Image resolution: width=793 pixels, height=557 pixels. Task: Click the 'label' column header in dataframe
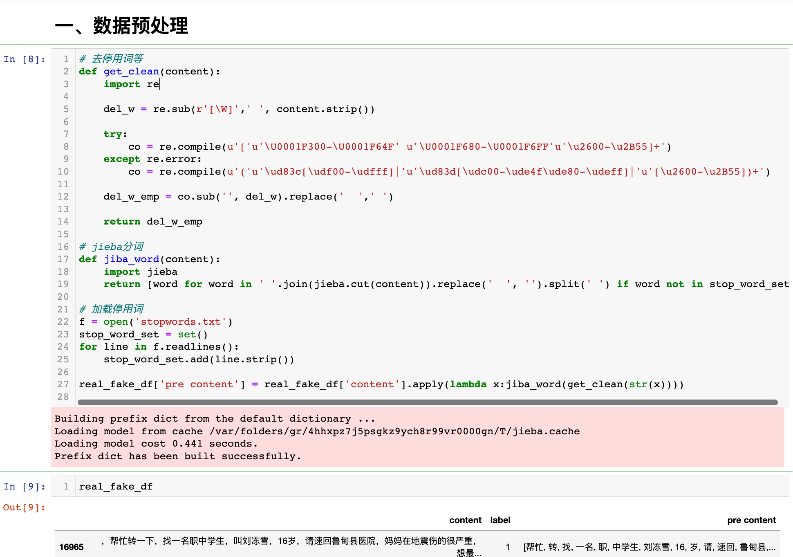pyautogui.click(x=500, y=520)
